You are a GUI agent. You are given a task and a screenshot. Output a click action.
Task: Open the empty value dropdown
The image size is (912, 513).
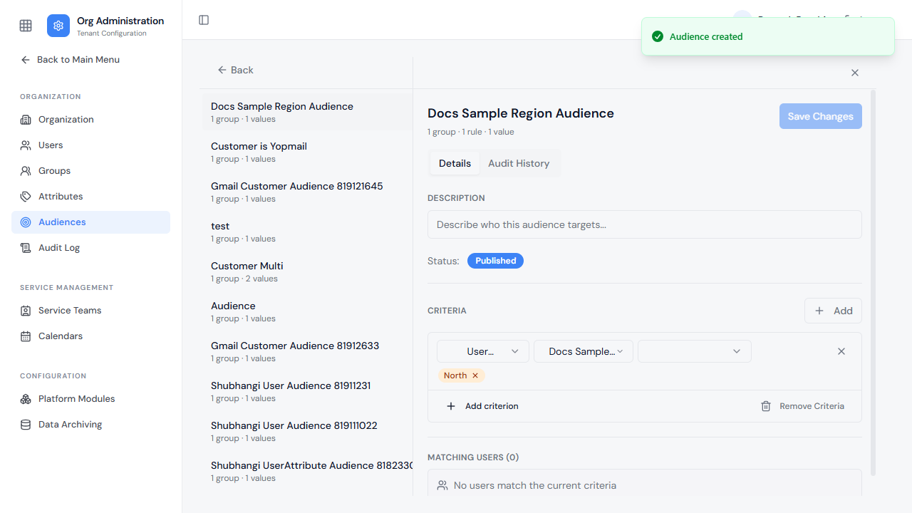(695, 351)
